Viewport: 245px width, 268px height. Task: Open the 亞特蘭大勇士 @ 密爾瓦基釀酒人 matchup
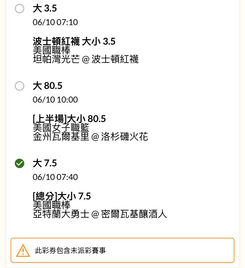coord(100,214)
